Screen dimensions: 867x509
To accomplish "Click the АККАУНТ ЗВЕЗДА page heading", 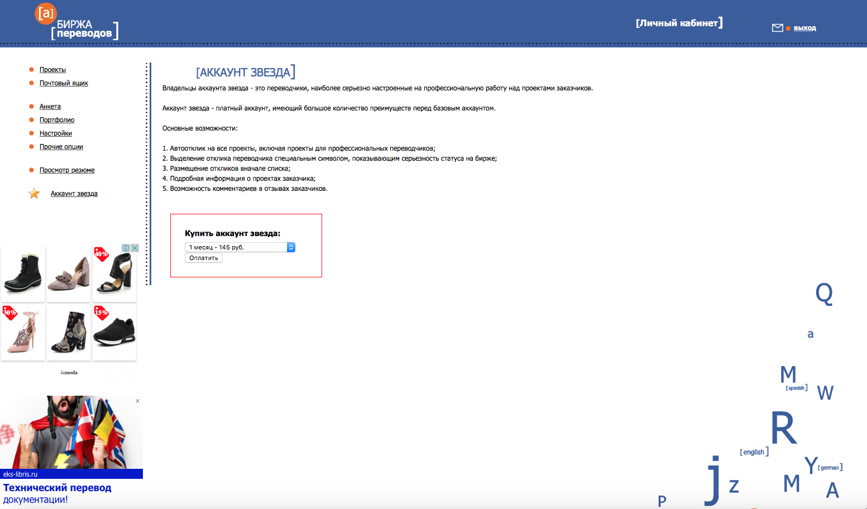I will [246, 72].
